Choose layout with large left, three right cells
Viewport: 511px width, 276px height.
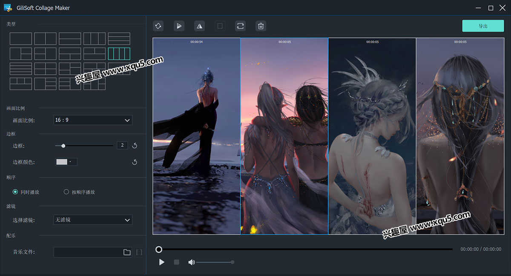pyautogui.click(x=45, y=84)
